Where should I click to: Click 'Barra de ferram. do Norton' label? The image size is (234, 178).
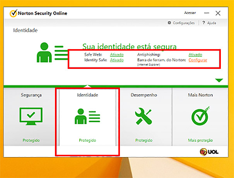click(x=161, y=60)
